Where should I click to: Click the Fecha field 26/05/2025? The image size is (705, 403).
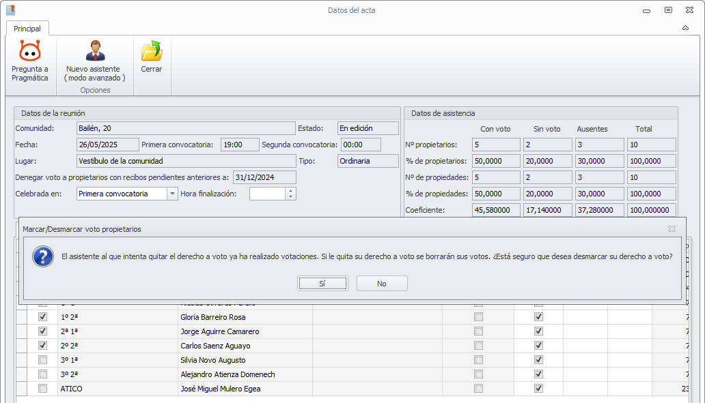pyautogui.click(x=108, y=145)
